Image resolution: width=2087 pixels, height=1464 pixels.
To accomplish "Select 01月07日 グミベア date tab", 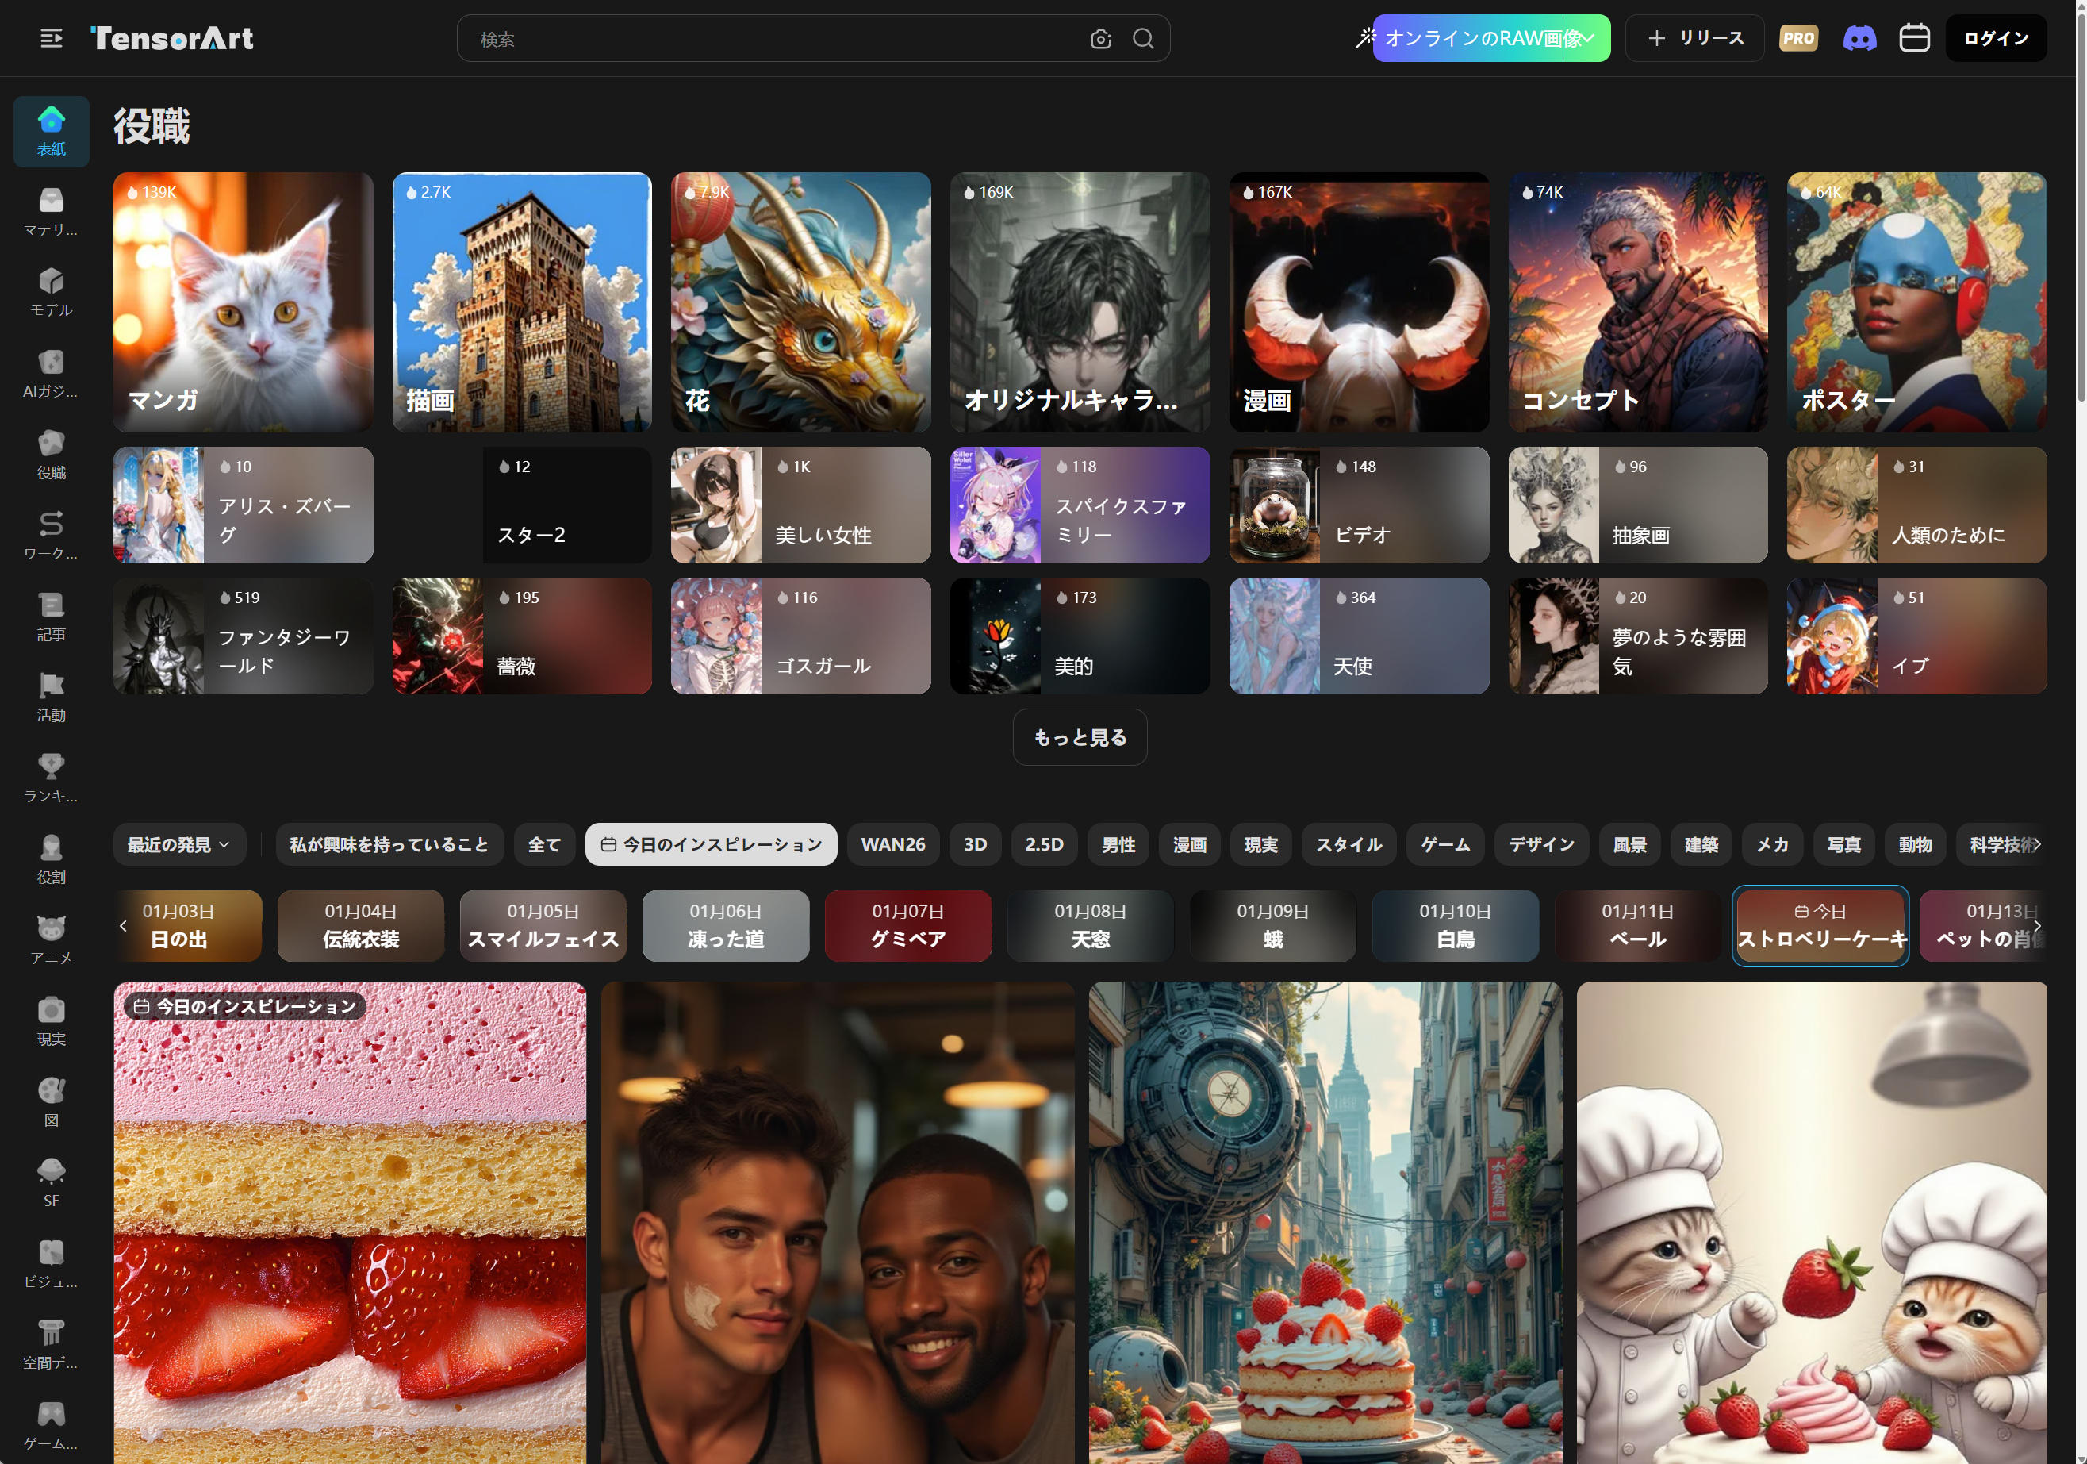I will click(907, 924).
